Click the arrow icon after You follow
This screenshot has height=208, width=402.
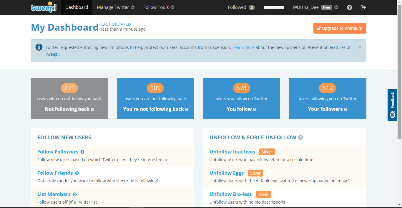(x=255, y=109)
